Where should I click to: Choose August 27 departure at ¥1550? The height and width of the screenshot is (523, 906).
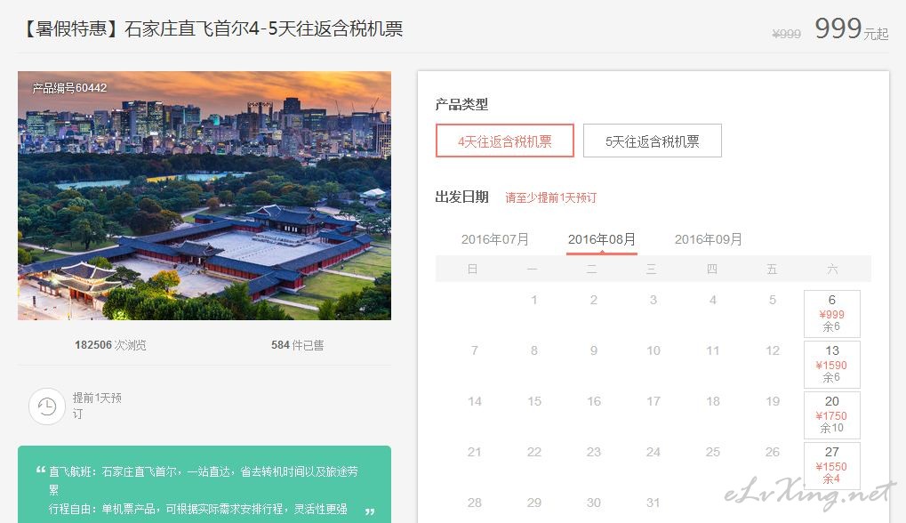coord(831,466)
